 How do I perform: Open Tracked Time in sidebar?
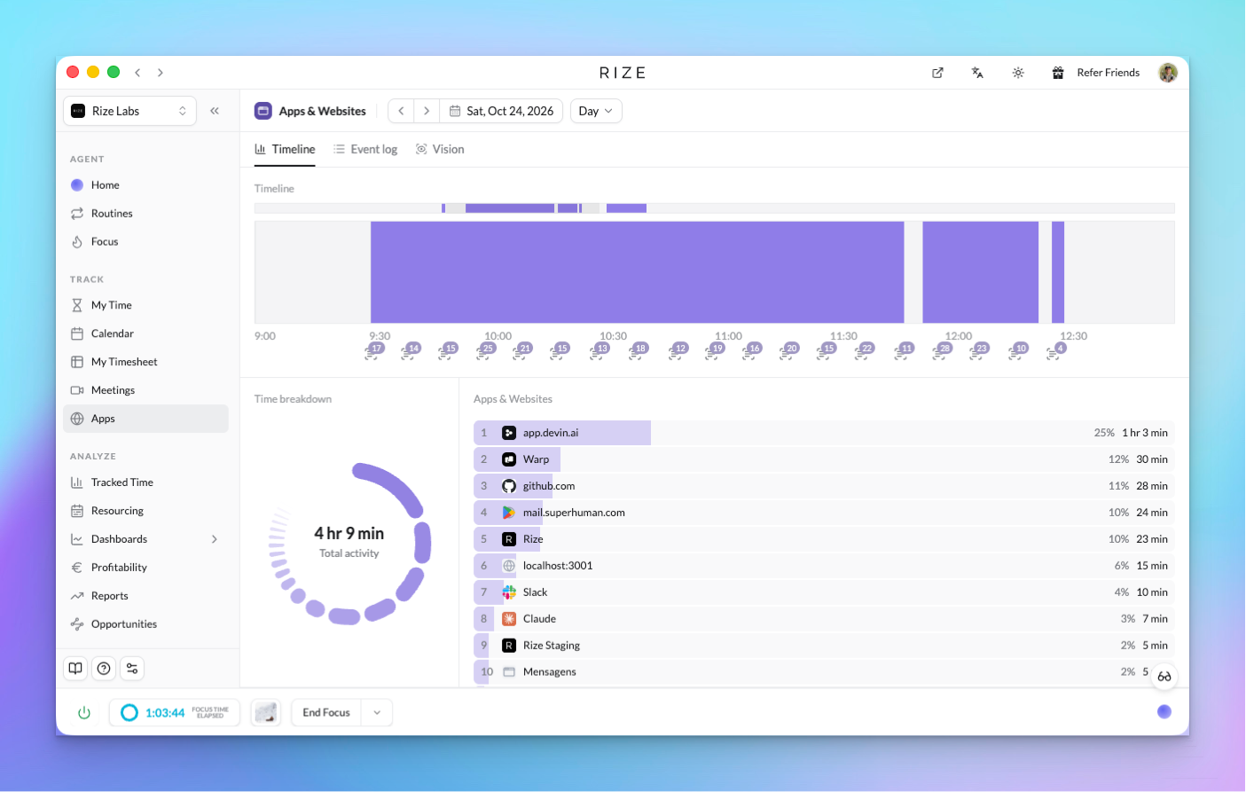click(145, 482)
